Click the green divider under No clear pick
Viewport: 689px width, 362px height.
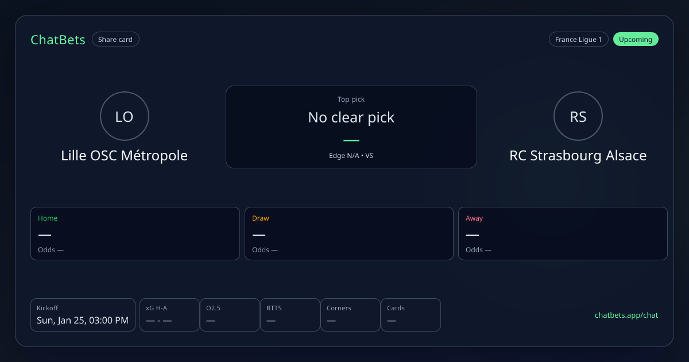pyautogui.click(x=351, y=141)
